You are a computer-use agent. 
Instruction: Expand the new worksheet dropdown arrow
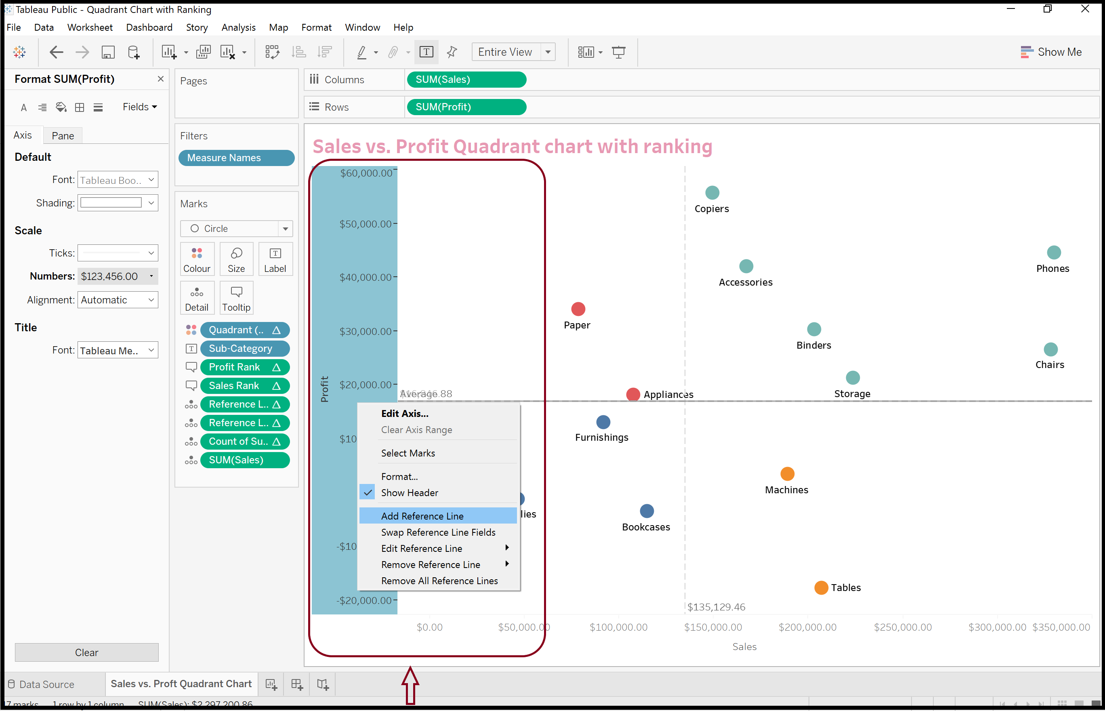(186, 53)
